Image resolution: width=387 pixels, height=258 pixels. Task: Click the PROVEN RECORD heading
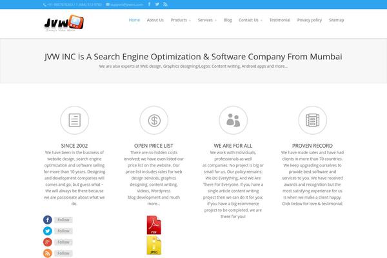pos(312,146)
